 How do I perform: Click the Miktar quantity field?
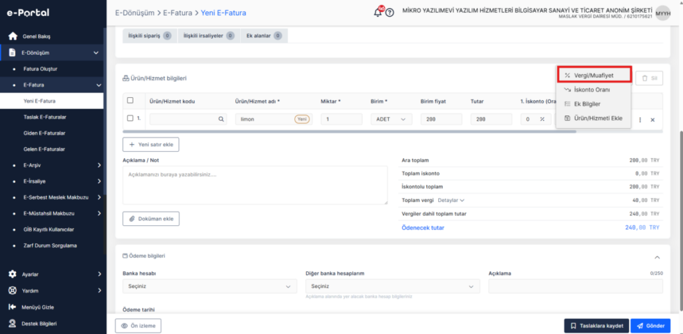(341, 119)
